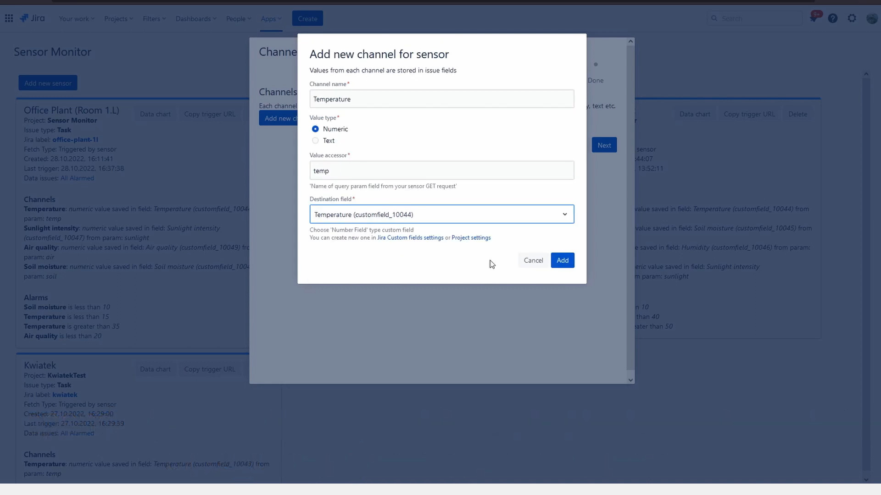
Task: Click the Add button in dialog
Action: click(562, 260)
